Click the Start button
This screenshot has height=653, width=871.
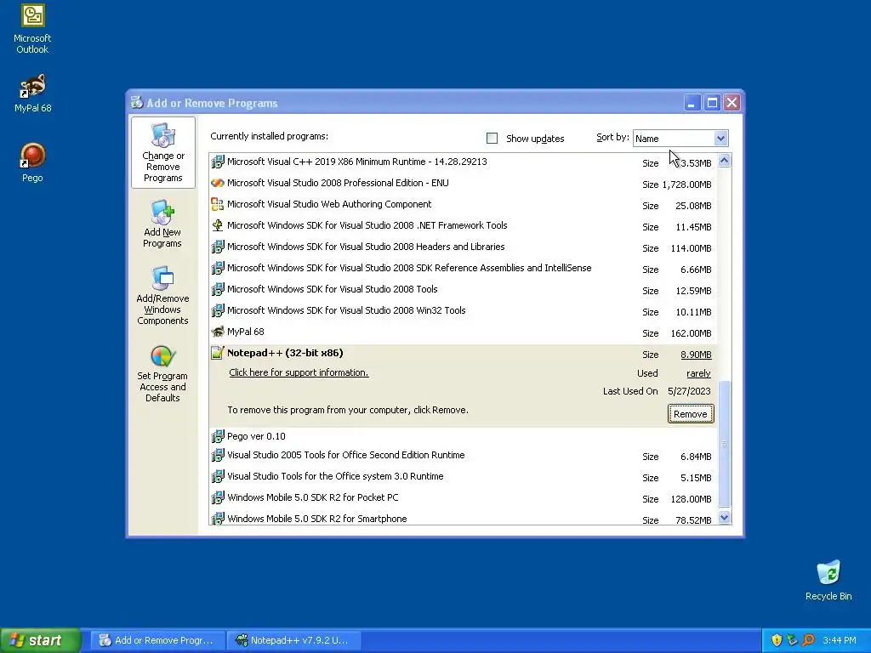(x=41, y=640)
